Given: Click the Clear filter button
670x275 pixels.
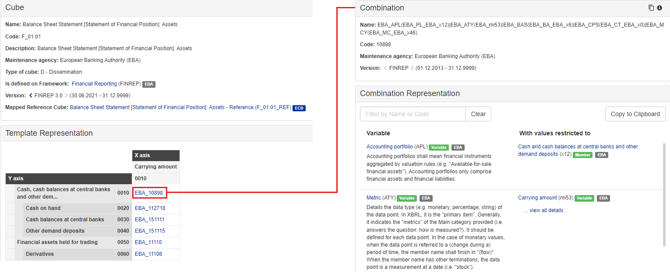Looking at the screenshot, I should tap(478, 114).
